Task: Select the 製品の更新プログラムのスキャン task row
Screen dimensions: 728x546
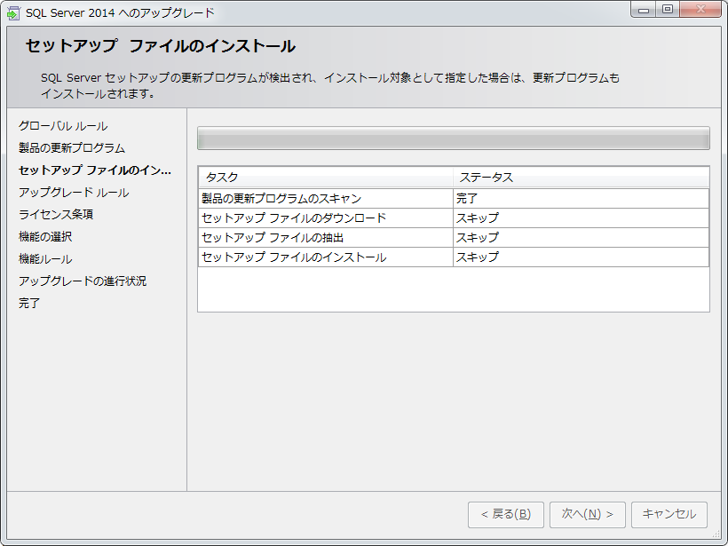Action: 325,199
